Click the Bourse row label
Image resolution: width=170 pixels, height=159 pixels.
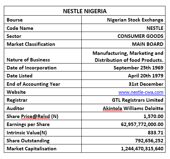click(15, 20)
